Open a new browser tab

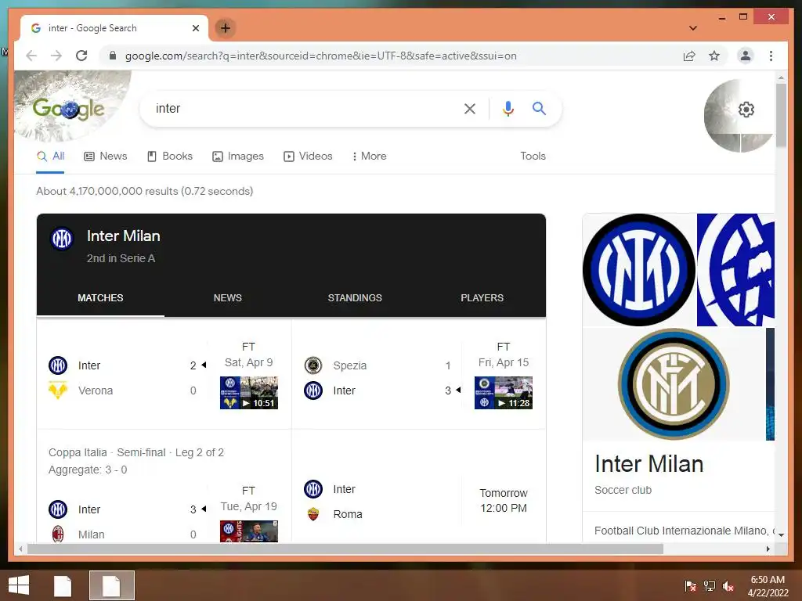pyautogui.click(x=225, y=28)
